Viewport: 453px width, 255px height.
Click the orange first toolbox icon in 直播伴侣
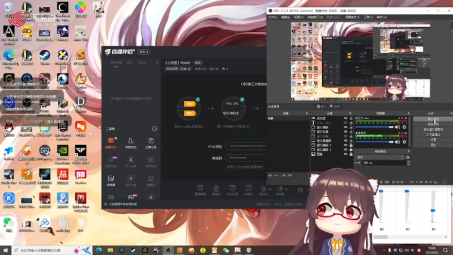pos(111,141)
